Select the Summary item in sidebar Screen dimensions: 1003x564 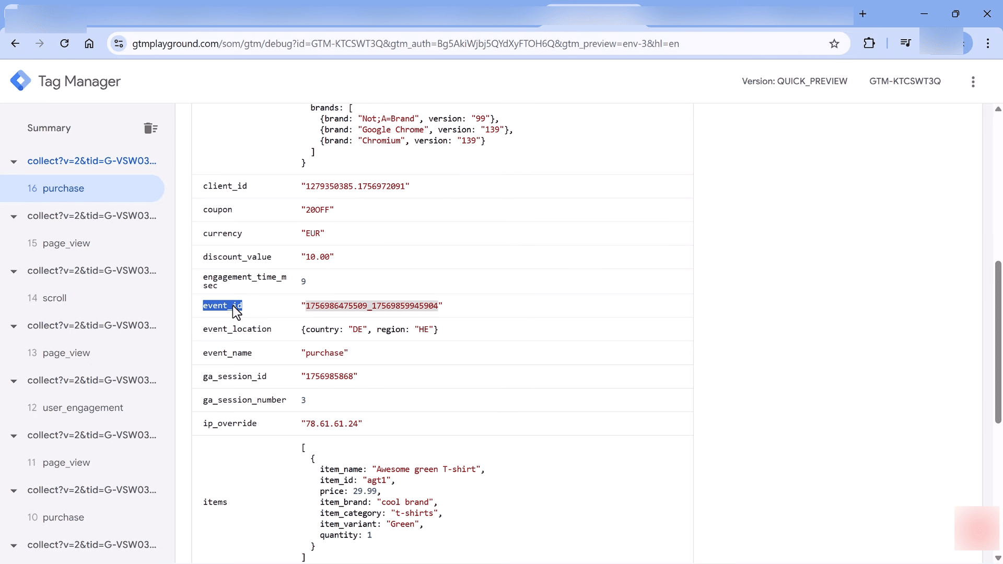pos(49,128)
